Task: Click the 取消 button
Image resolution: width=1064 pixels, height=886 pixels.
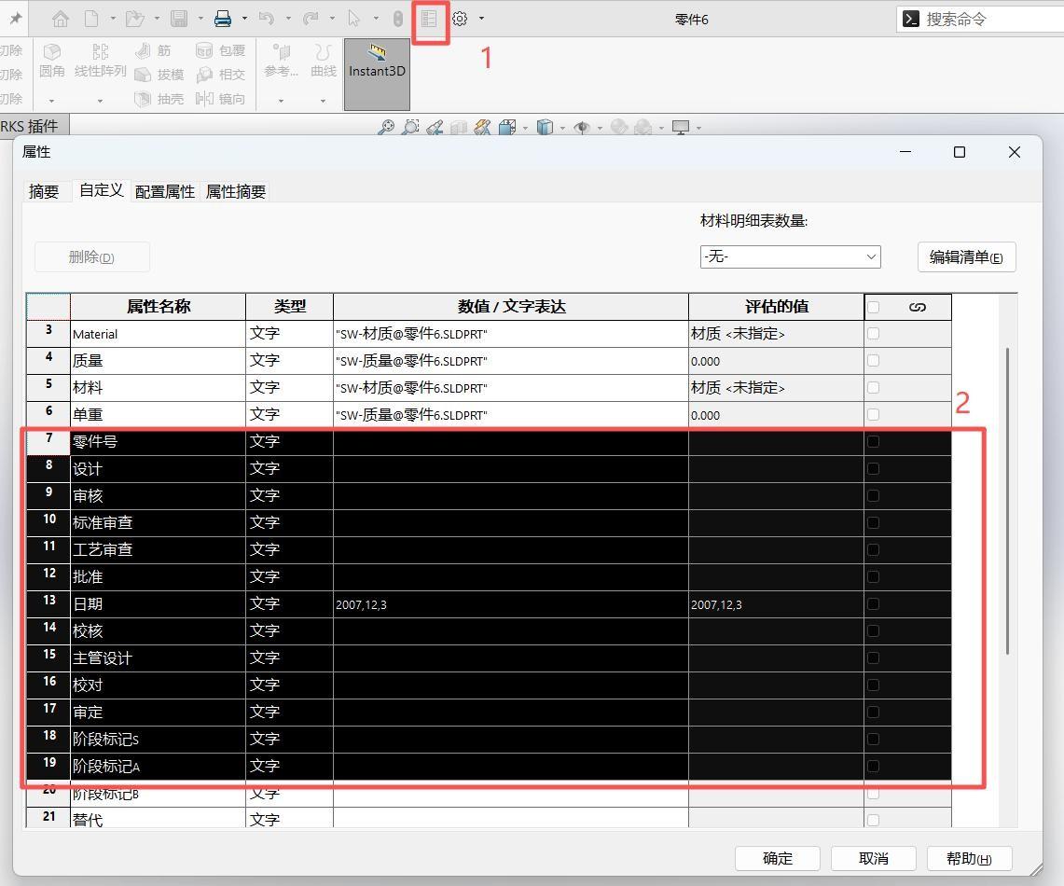Action: pos(874,858)
